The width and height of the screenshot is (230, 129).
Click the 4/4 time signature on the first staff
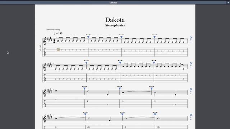pos(54,41)
